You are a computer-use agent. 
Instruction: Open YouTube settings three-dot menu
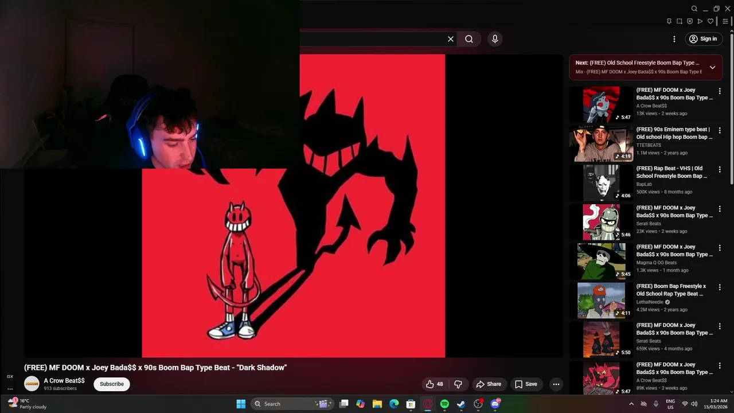pyautogui.click(x=674, y=39)
